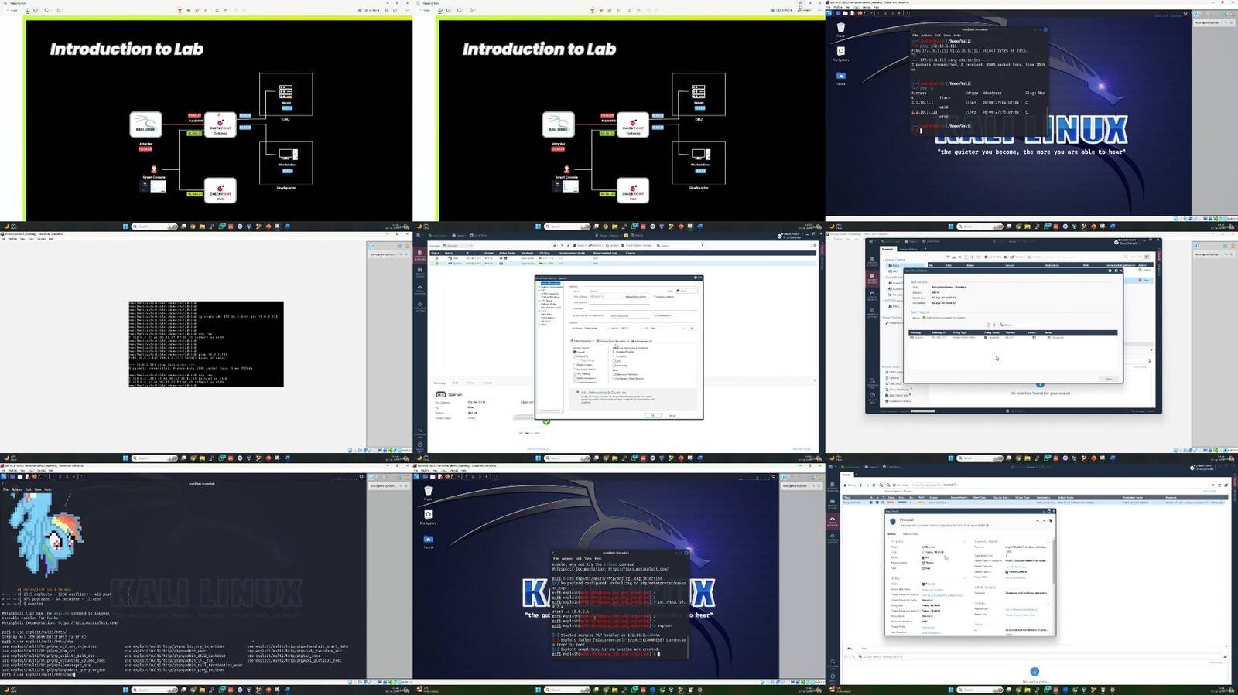Click forward arrow in logs frame toolbar
This screenshot has height=695, width=1238.
[867, 485]
